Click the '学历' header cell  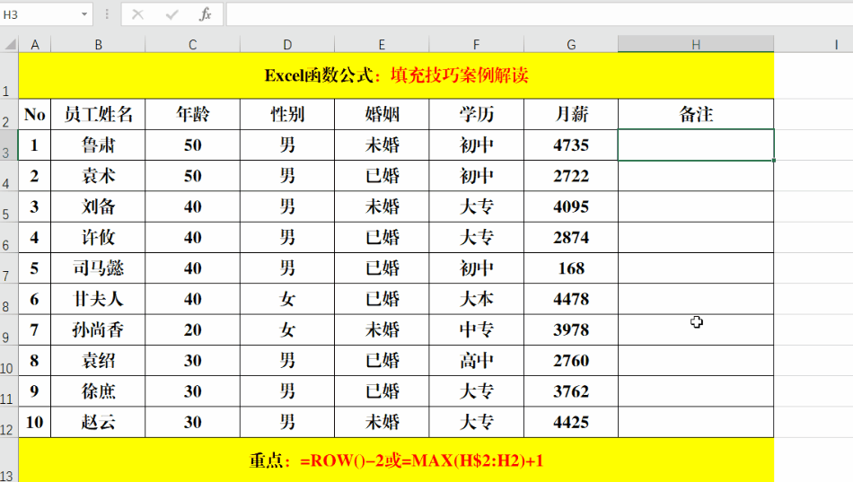point(476,114)
